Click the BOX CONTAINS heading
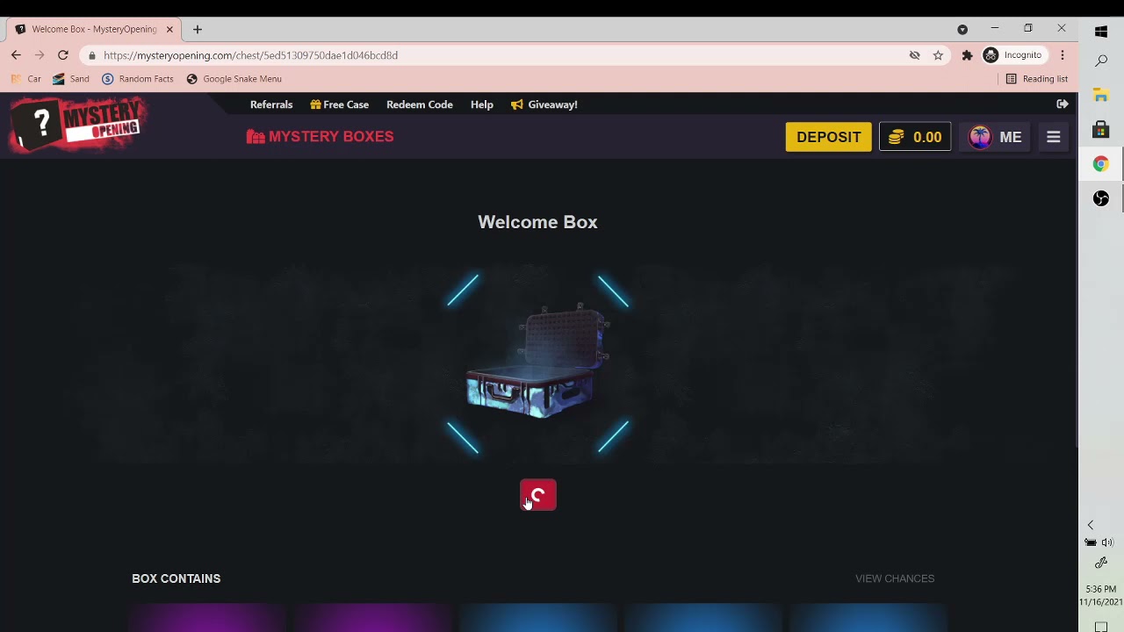 (176, 578)
